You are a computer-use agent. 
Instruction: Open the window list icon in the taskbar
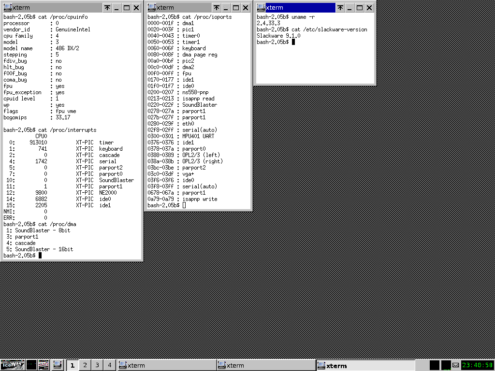pos(44,365)
